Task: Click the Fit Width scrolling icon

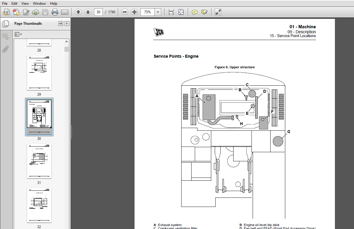Action: 171,12
